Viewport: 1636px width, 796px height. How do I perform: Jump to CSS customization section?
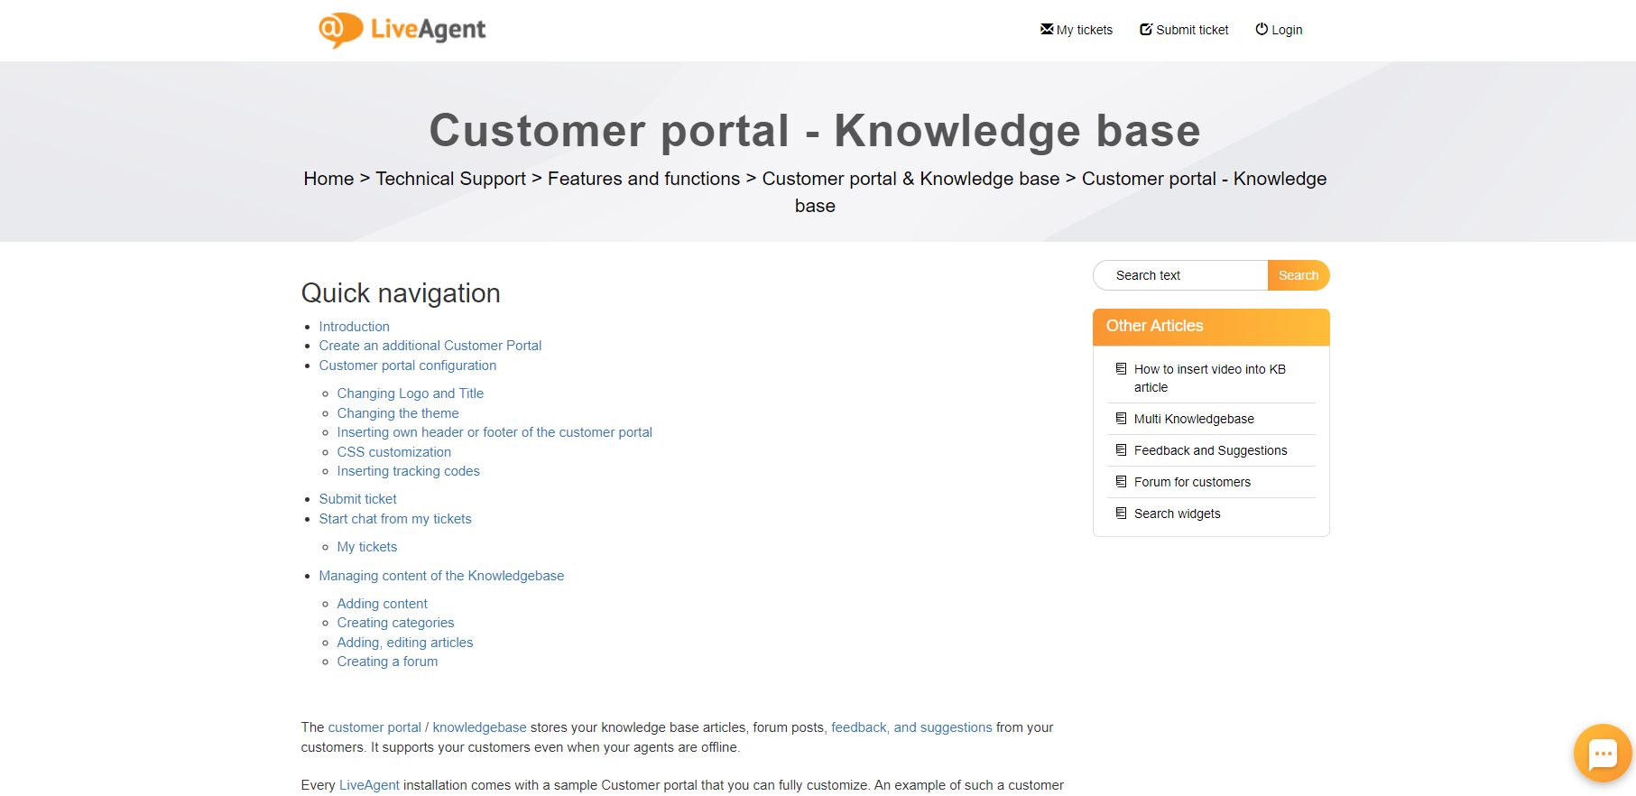[x=393, y=452]
